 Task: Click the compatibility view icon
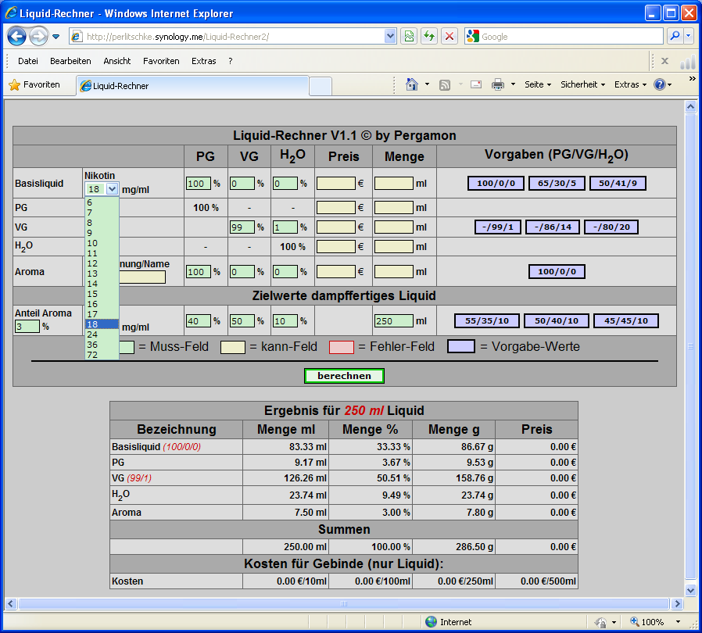tap(409, 36)
